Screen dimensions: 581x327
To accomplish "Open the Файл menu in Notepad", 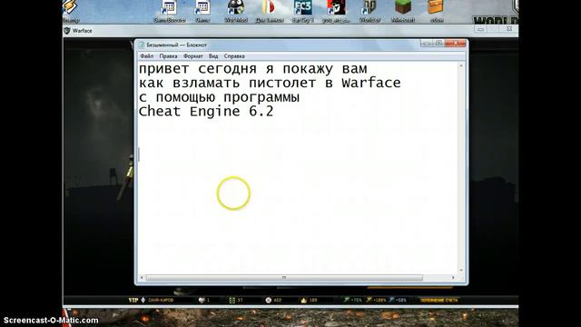I will (147, 56).
